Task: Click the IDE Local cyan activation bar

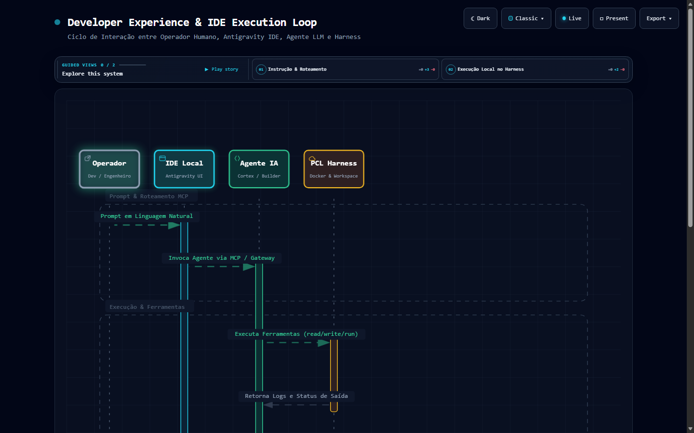Action: click(184, 327)
